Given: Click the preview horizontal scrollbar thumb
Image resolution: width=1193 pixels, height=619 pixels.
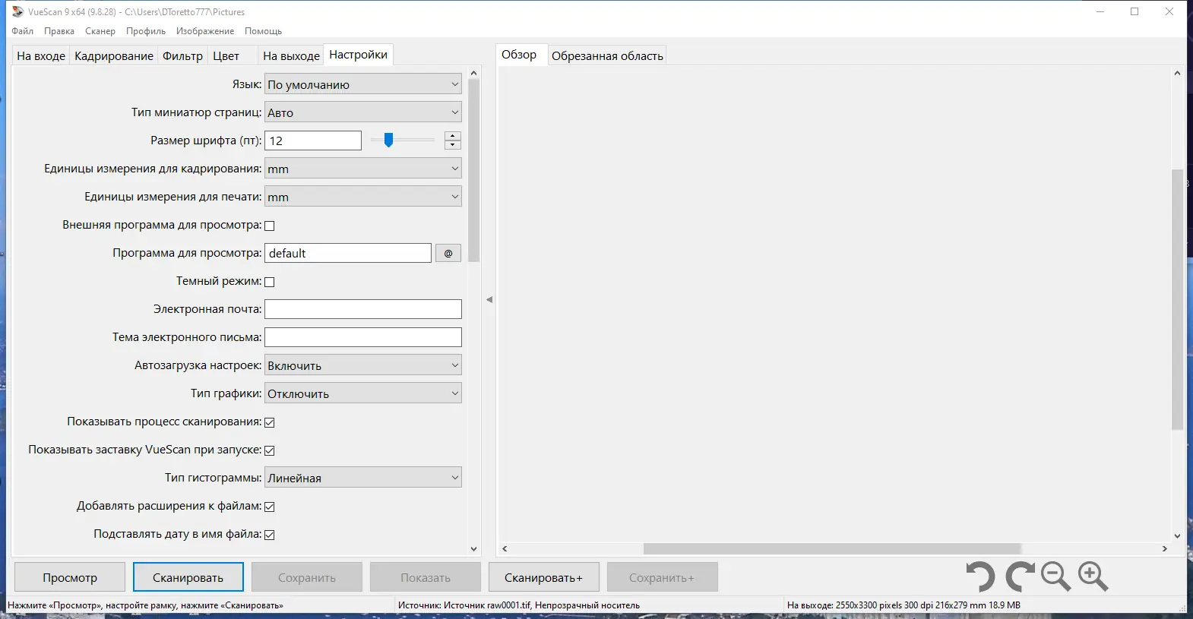Looking at the screenshot, I should [832, 548].
